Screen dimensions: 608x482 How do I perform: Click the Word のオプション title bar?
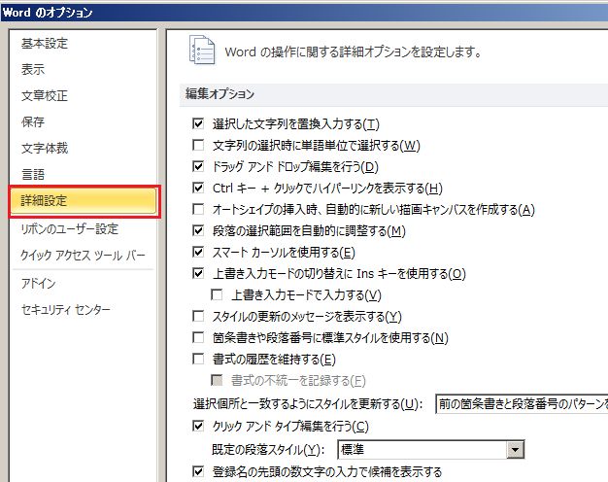pos(304,12)
